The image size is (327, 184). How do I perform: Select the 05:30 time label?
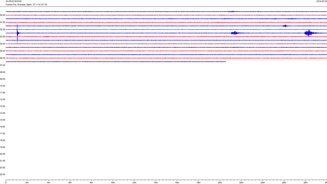click(2, 51)
